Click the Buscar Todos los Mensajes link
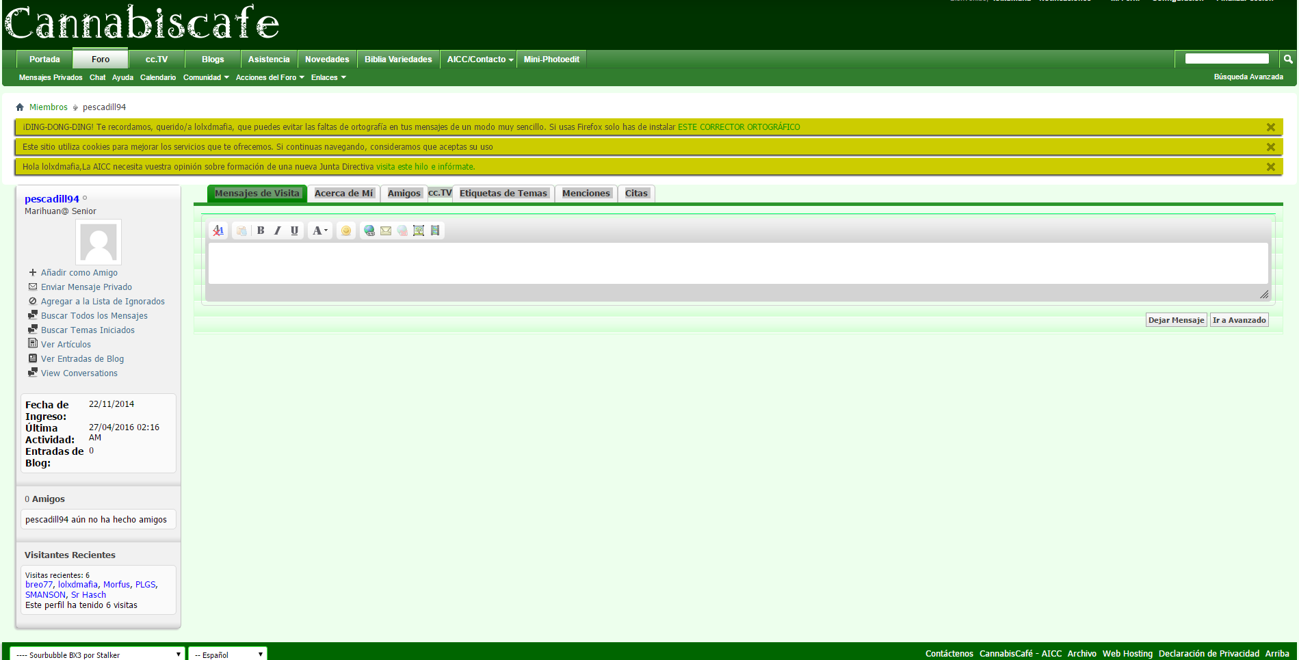This screenshot has width=1299, height=660. 94,316
